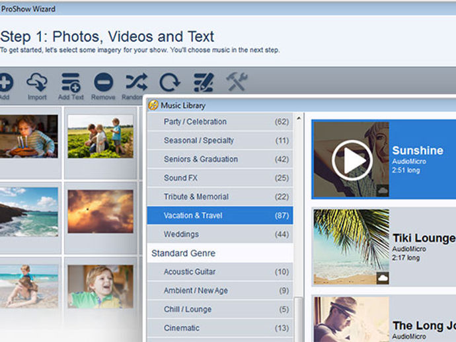The image size is (456, 342).
Task: Click the Music Library window title text
Action: [183, 106]
